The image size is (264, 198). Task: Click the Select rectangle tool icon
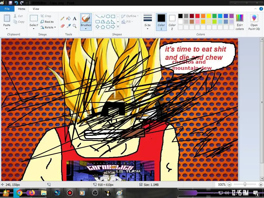34,18
